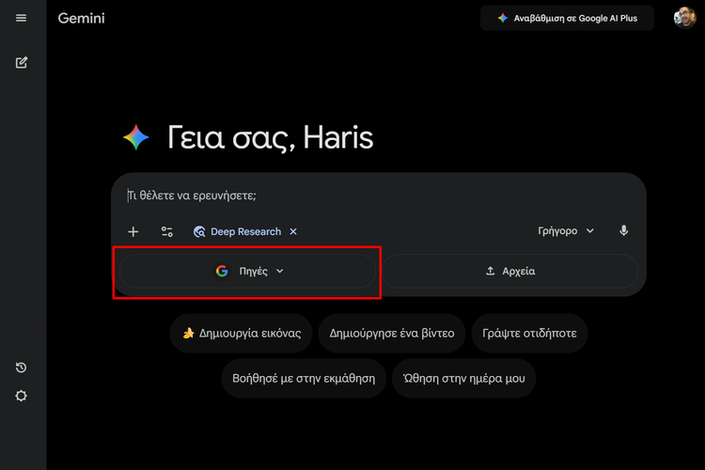Open the user profile avatar
Viewport: 705px width, 470px height.
click(x=684, y=18)
